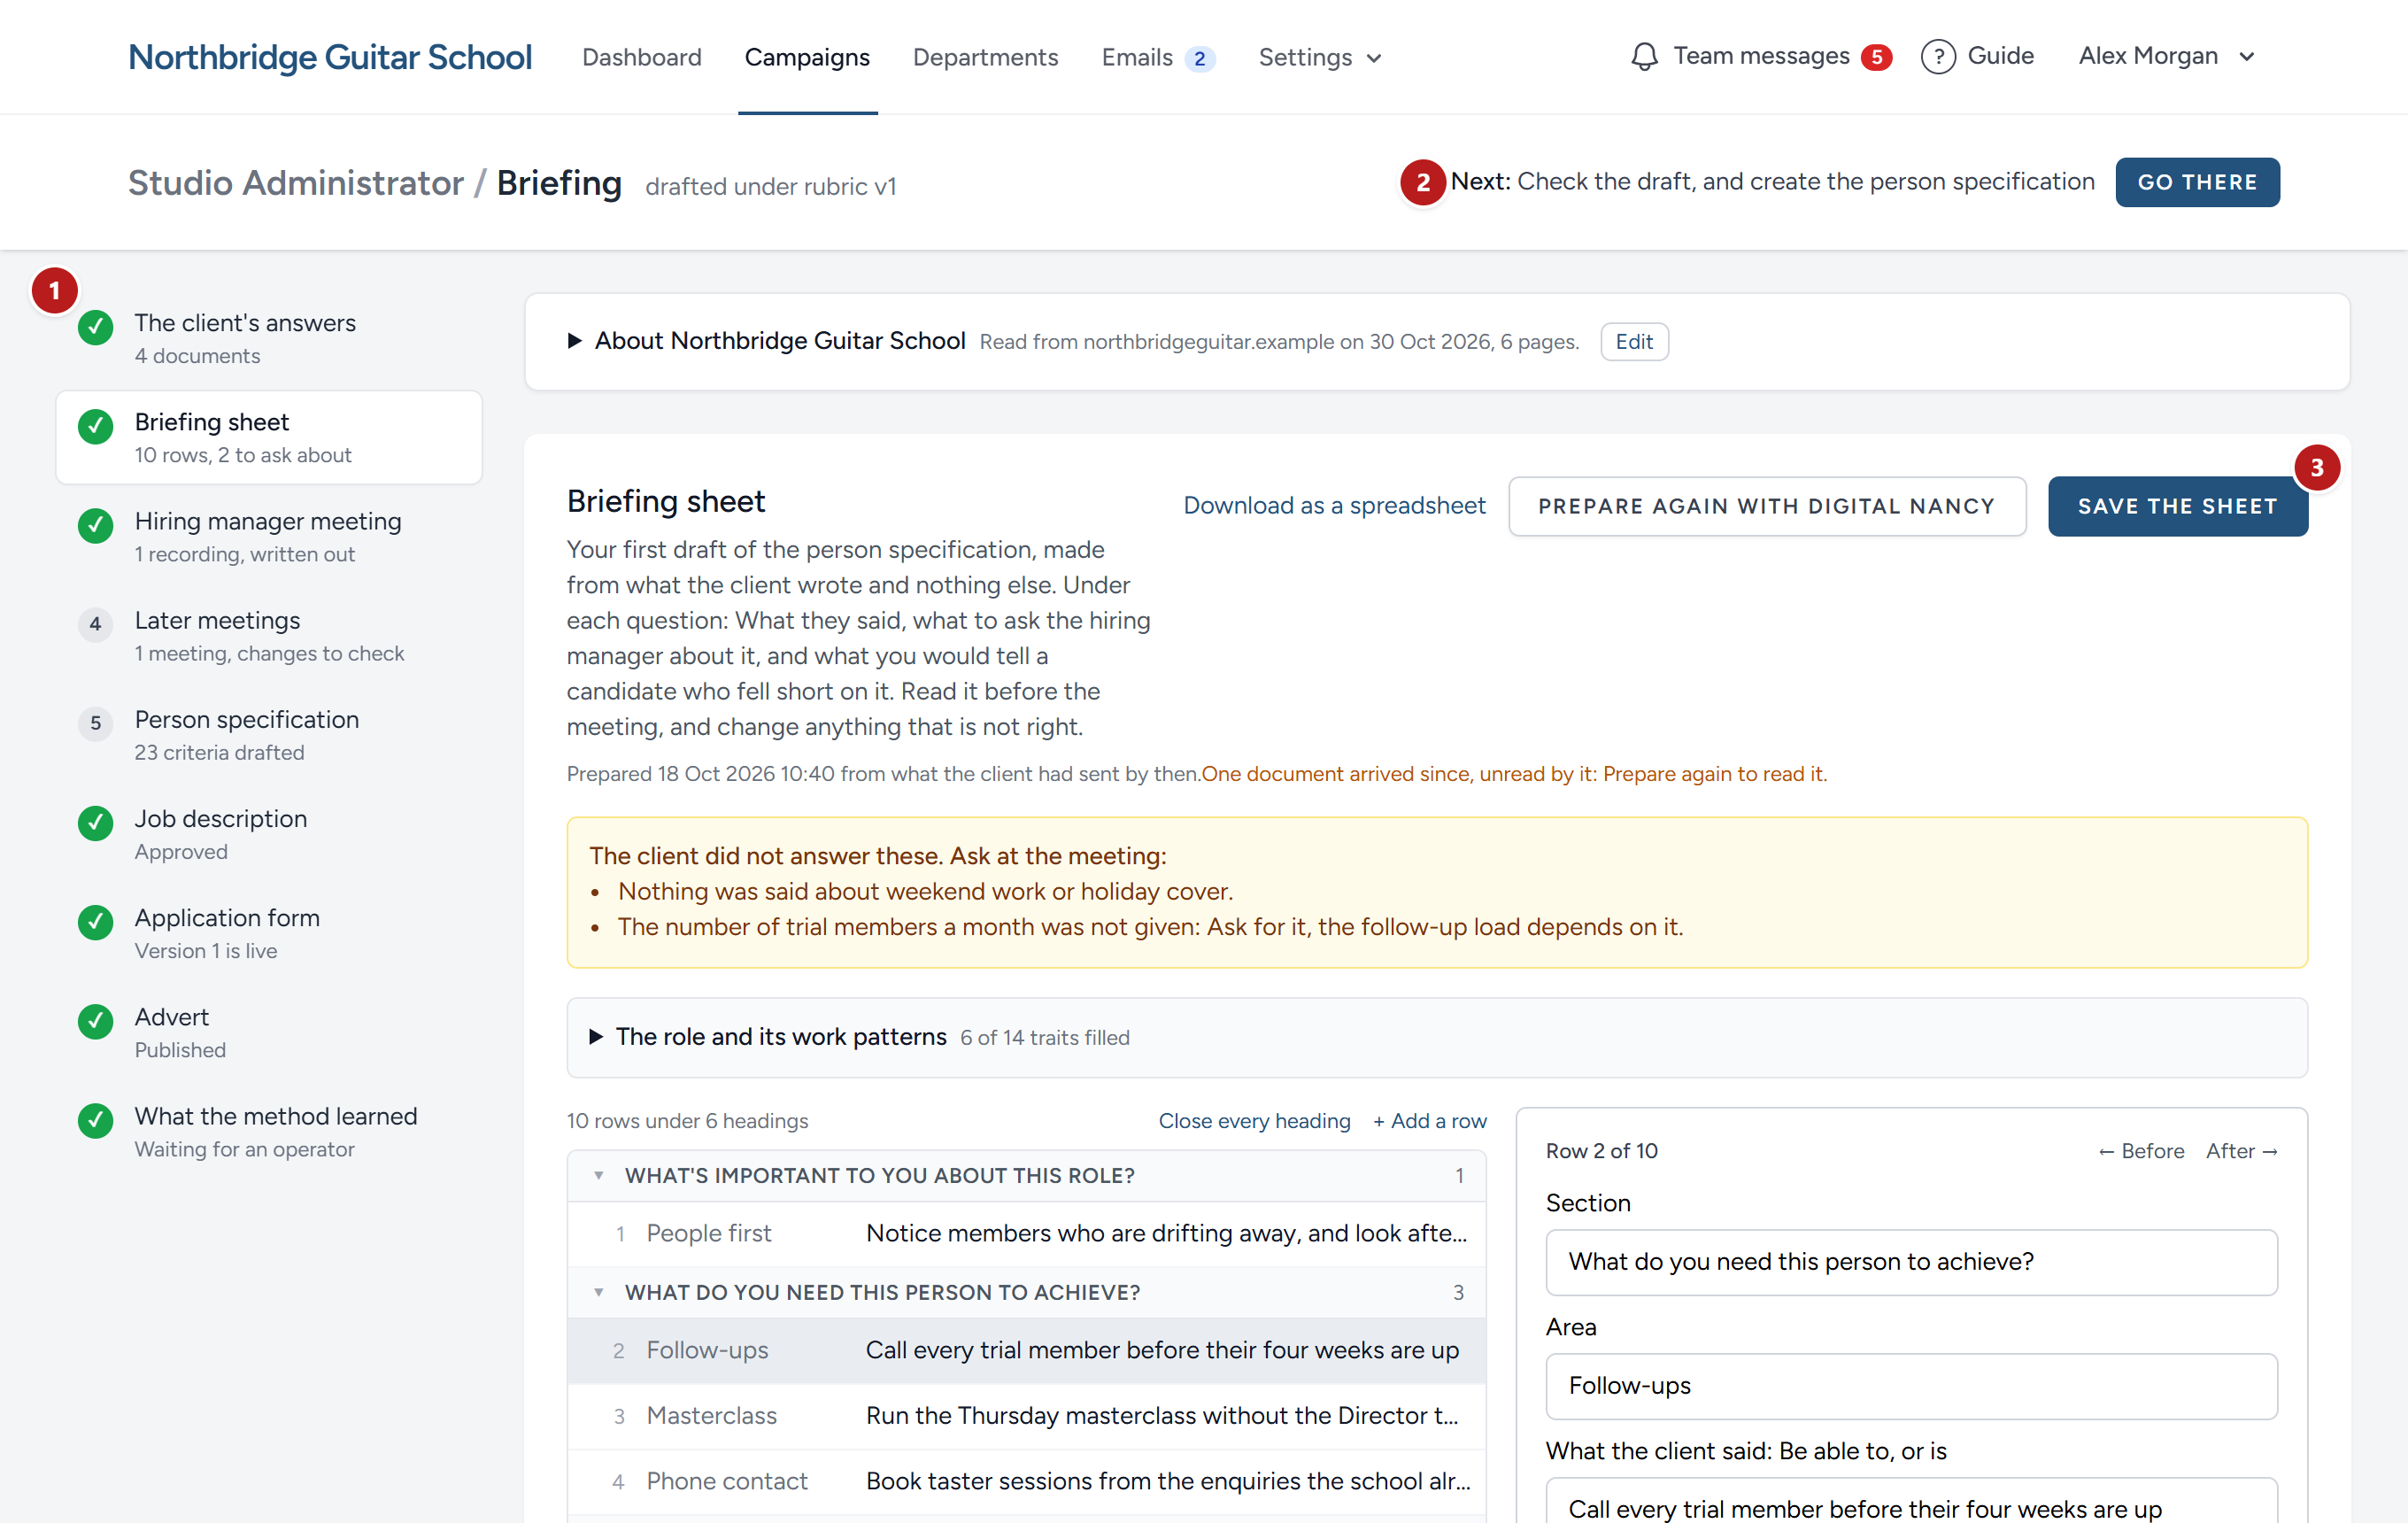Click Close every heading link
2408x1523 pixels.
pyautogui.click(x=1254, y=1120)
